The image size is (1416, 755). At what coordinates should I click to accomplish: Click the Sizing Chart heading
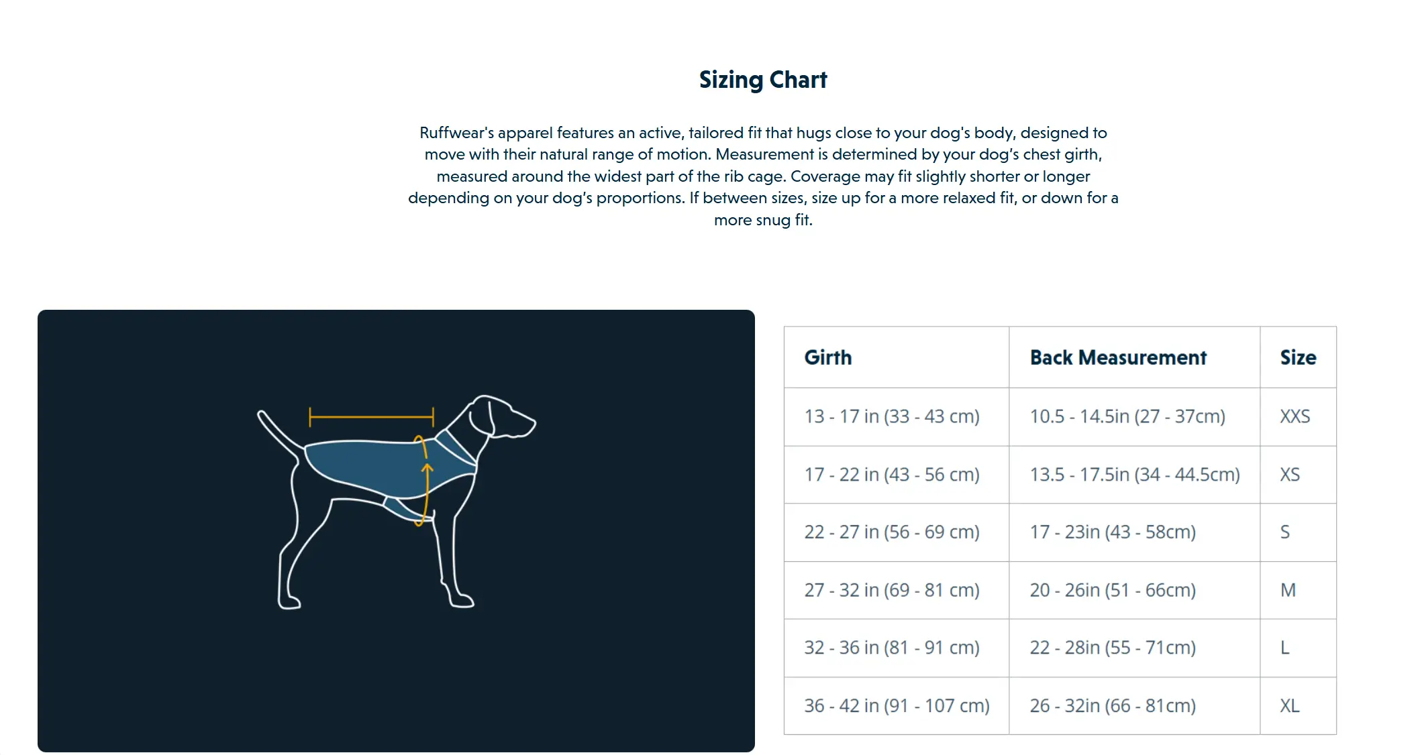[x=763, y=80]
